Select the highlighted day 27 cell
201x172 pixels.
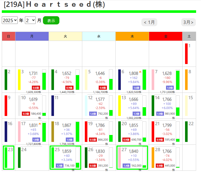pyautogui.click(x=132, y=157)
